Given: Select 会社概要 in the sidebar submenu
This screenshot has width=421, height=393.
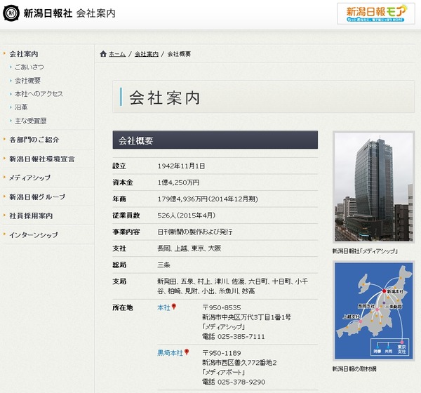Looking at the screenshot, I should coord(27,81).
